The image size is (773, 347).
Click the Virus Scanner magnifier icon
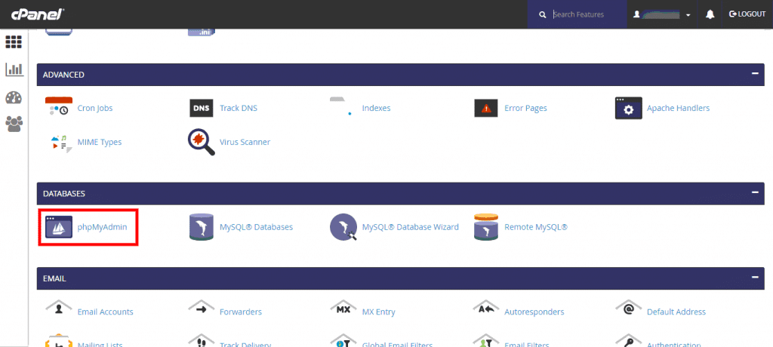[200, 142]
